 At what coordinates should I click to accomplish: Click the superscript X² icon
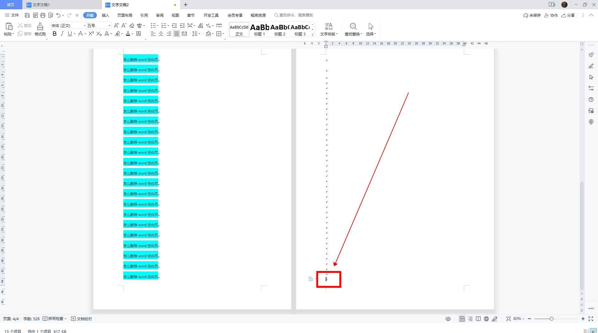pos(91,34)
